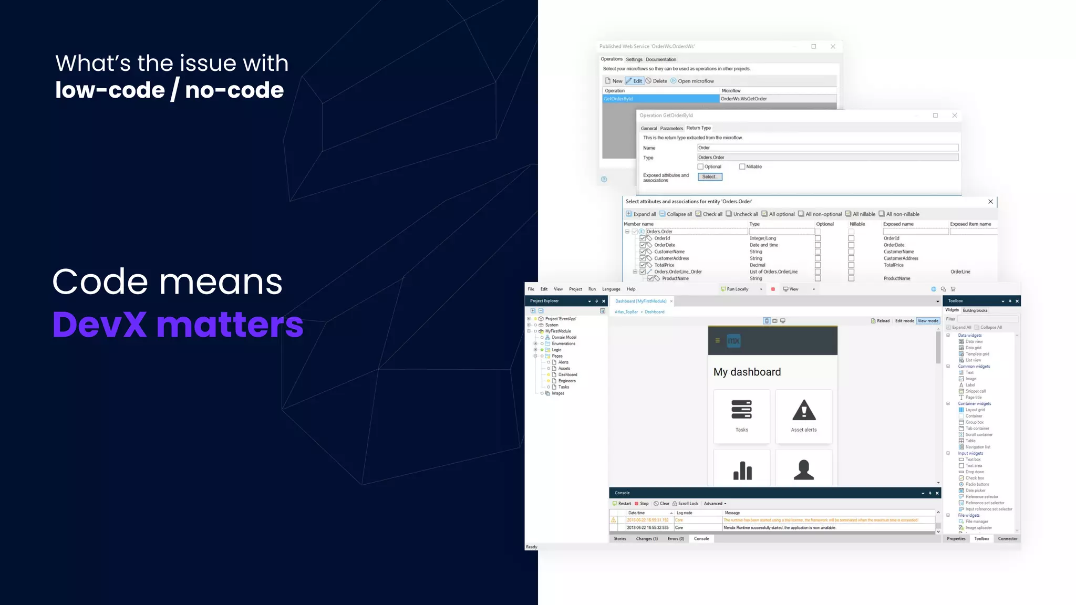
Task: Click the globe icon in the toolbar
Action: [934, 289]
